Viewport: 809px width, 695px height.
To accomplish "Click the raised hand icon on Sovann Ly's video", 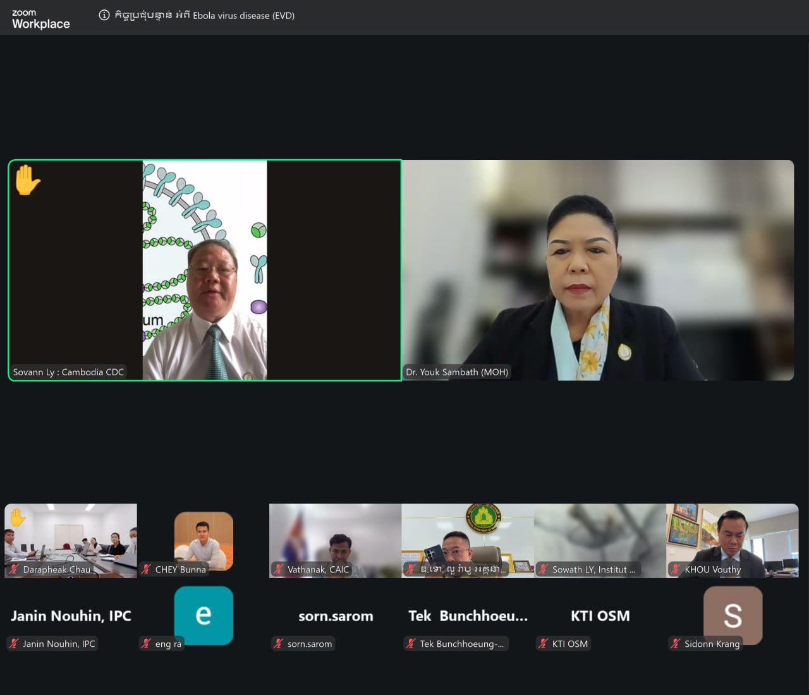I will (x=27, y=180).
